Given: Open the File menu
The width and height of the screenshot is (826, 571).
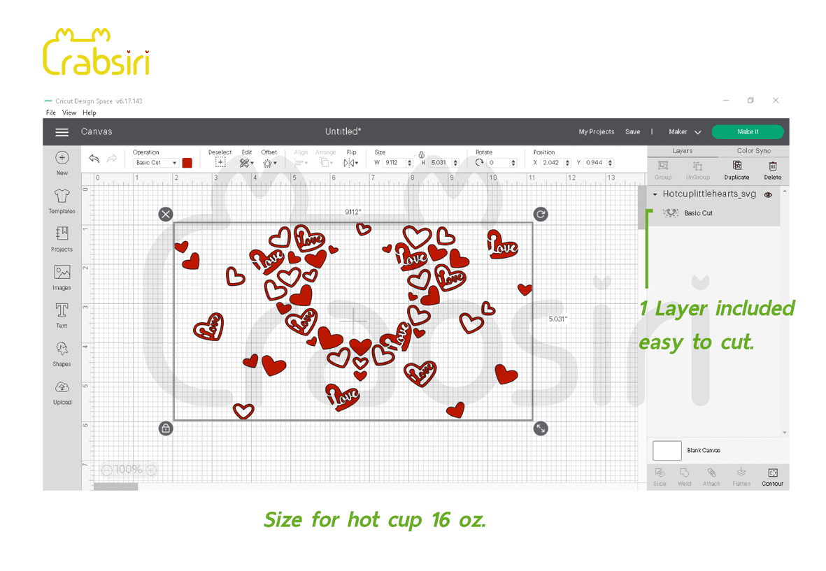Looking at the screenshot, I should (50, 113).
